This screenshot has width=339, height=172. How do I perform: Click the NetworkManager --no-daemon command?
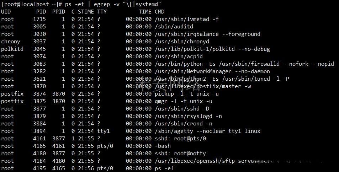coord(212,71)
